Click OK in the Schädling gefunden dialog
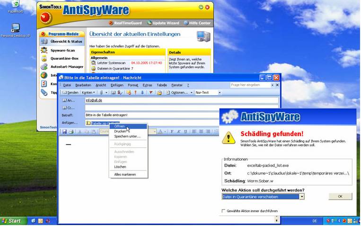361x226 pixels. 340,196
